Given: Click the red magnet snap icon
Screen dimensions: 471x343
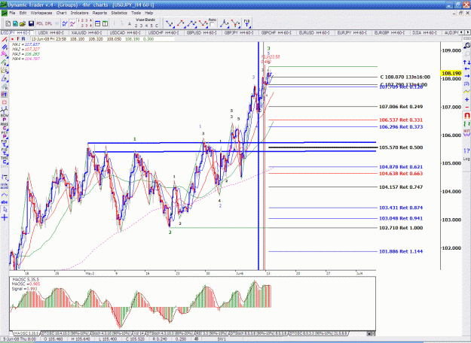Looking at the screenshot, I should [x=466, y=115].
